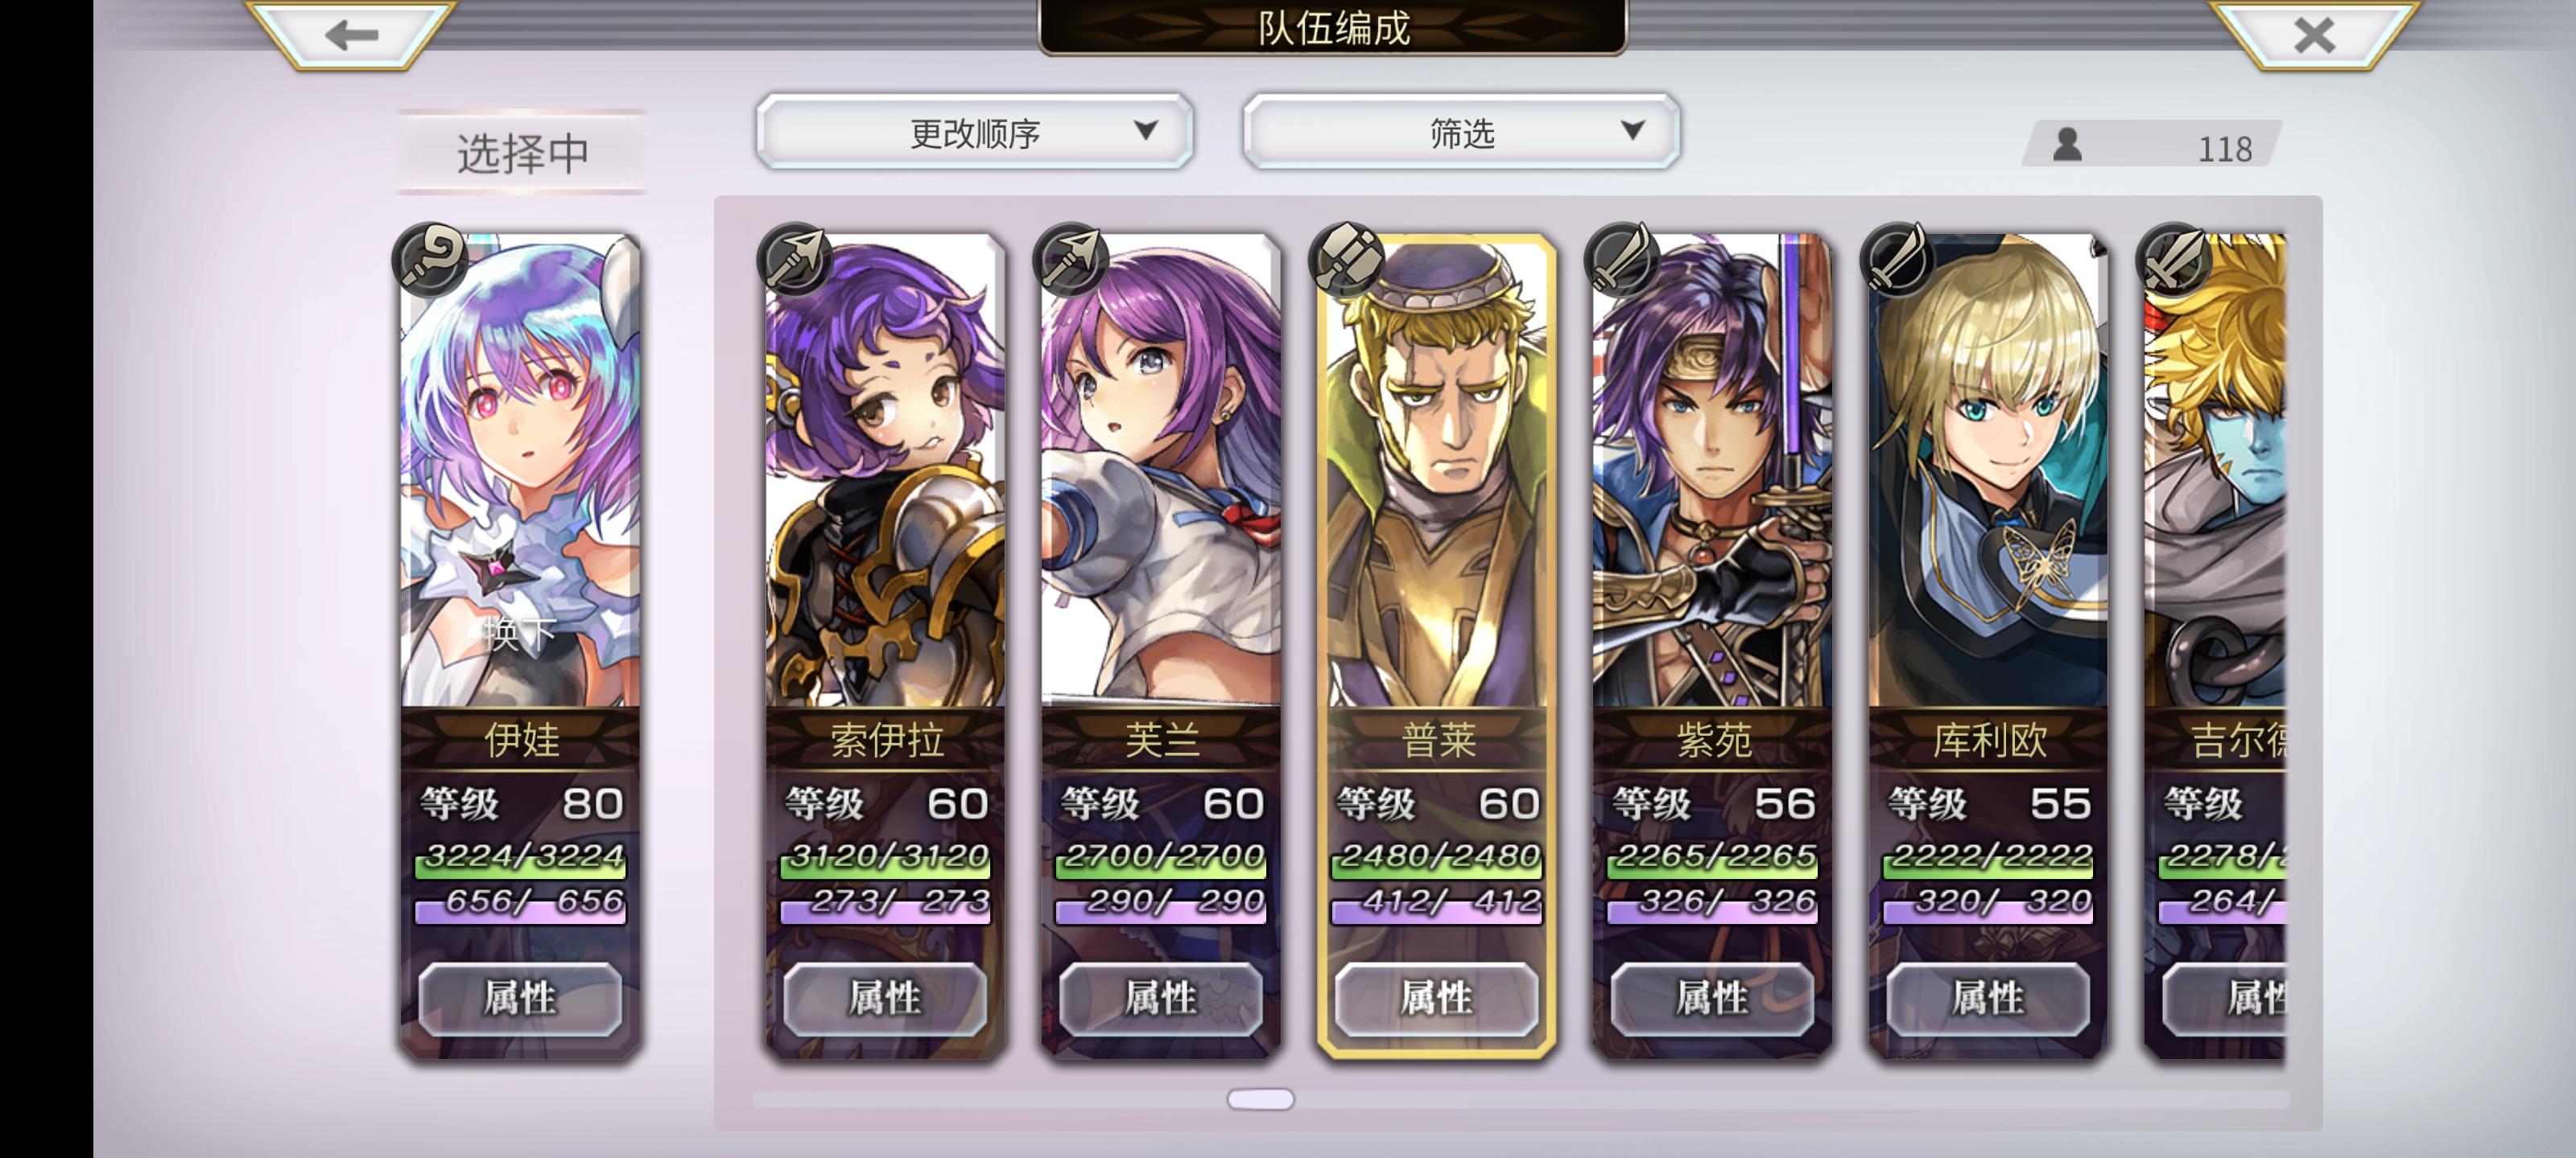The width and height of the screenshot is (2576, 1158).
Task: Click the sword weapon icon on 紫苑
Action: point(1622,259)
